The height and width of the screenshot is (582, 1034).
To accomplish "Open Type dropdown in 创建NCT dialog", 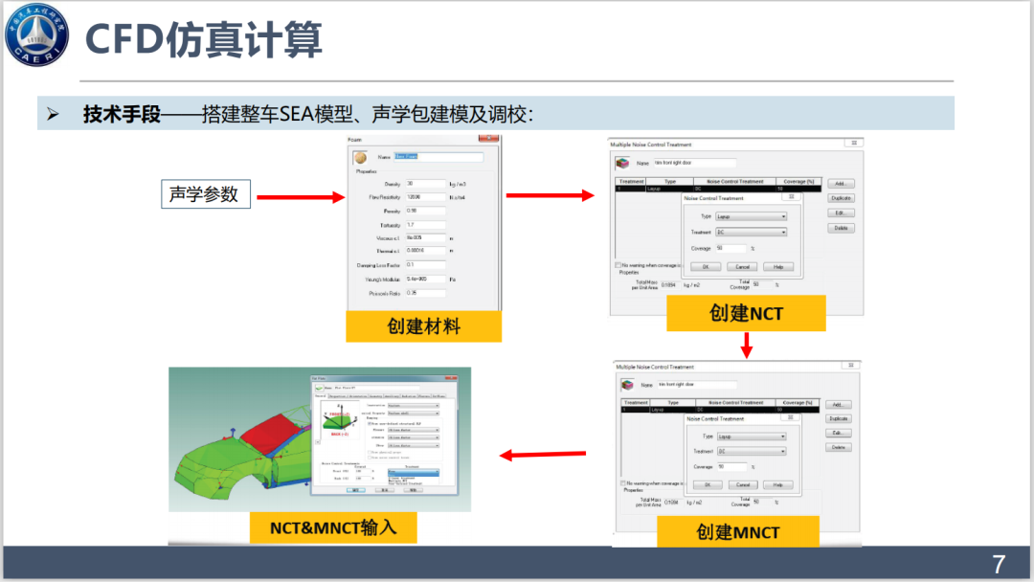I will click(x=751, y=216).
